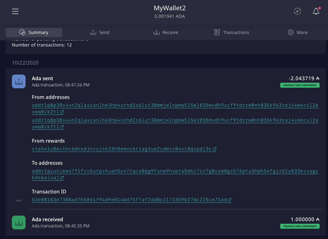328x239 pixels.
Task: Click the green Ada received transaction icon
Action: coord(19,222)
